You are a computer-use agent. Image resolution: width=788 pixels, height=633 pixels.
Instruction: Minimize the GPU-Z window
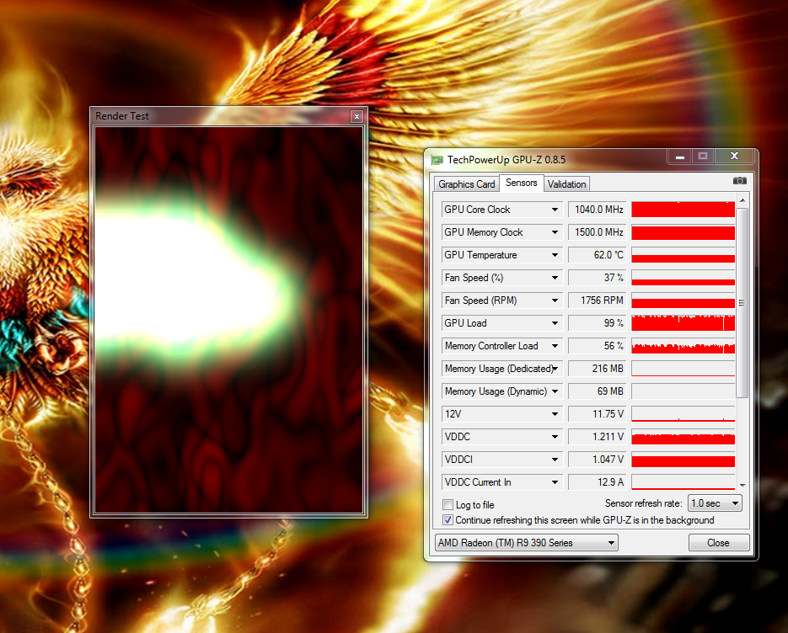coord(680,157)
